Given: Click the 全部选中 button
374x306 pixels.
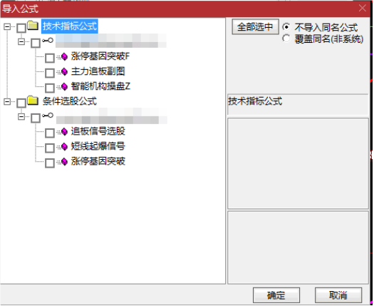Looking at the screenshot, I should coord(255,27).
